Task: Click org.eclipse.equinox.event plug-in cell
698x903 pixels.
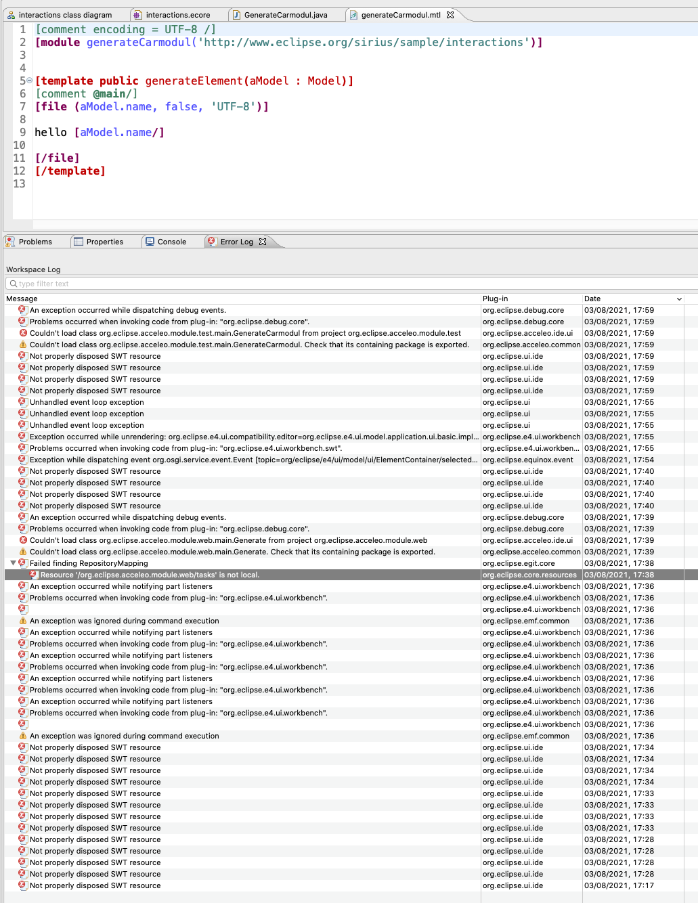Action: (528, 460)
